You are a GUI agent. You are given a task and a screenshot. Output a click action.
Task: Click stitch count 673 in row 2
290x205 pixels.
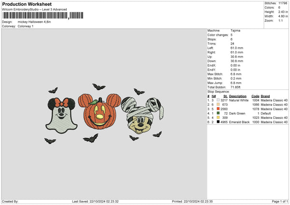[x=225, y=105]
